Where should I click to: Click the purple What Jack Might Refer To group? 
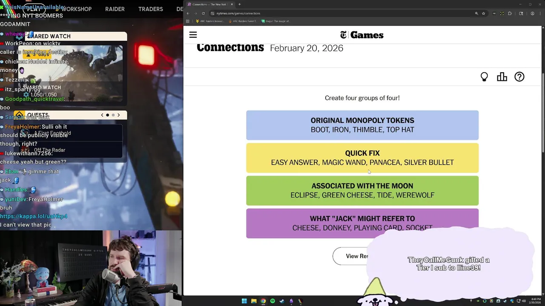click(362, 223)
